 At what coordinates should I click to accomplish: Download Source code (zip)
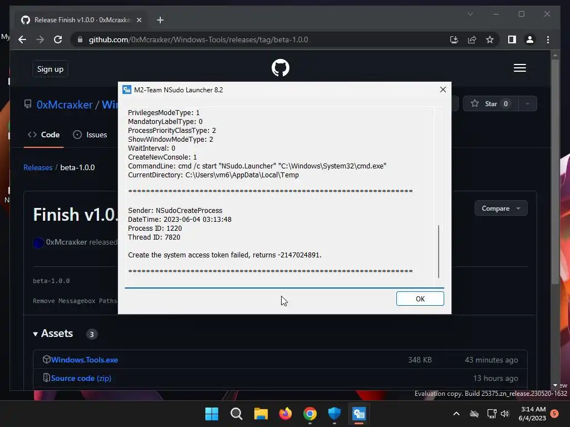point(81,378)
